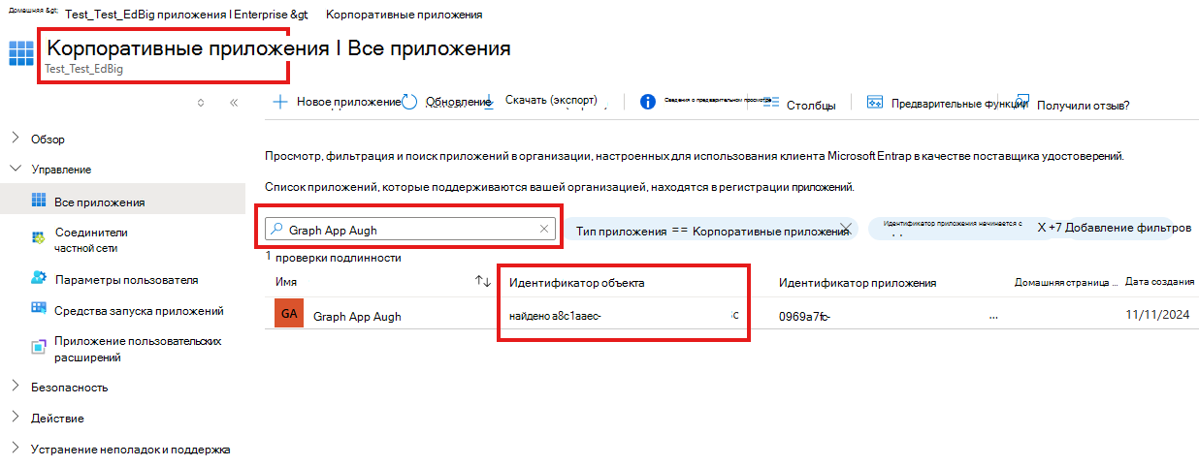Click the Имя column header
Viewport: 1199px width, 466px height.
[286, 282]
